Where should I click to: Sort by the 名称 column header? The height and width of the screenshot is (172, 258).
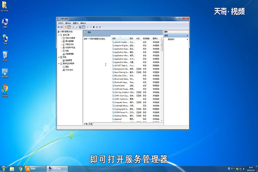(120, 38)
